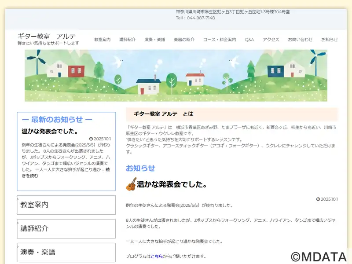The height and width of the screenshot is (264, 352).
Task: Click the illustrated houses banner image
Action: (176, 75)
